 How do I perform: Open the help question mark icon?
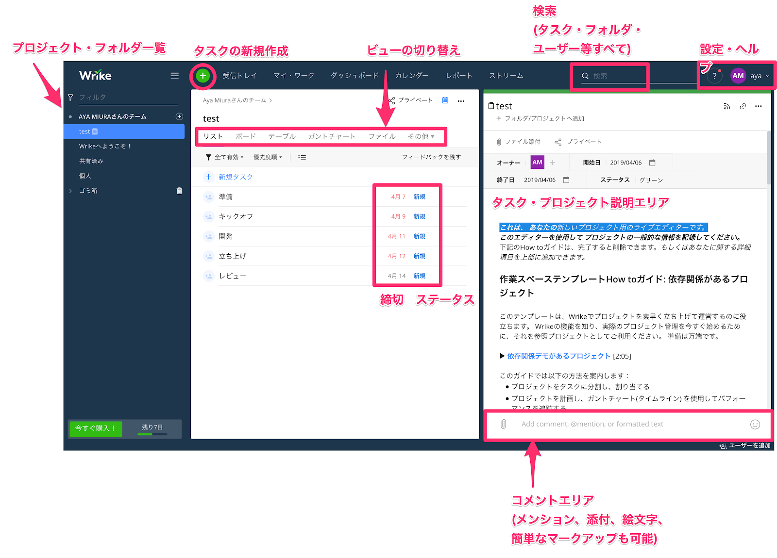pos(714,76)
